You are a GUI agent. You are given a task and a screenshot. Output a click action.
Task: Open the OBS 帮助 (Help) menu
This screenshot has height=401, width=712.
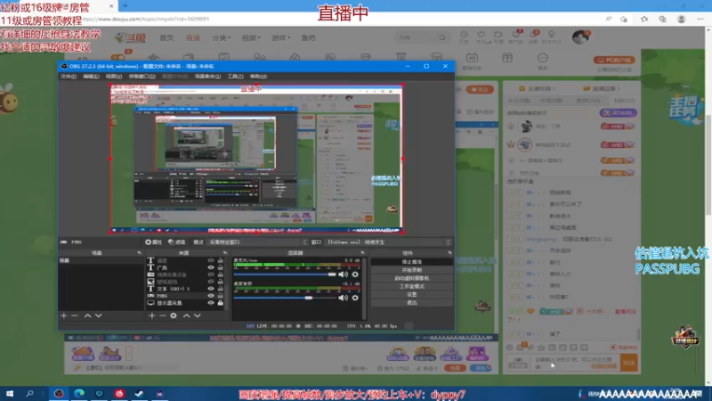(258, 77)
